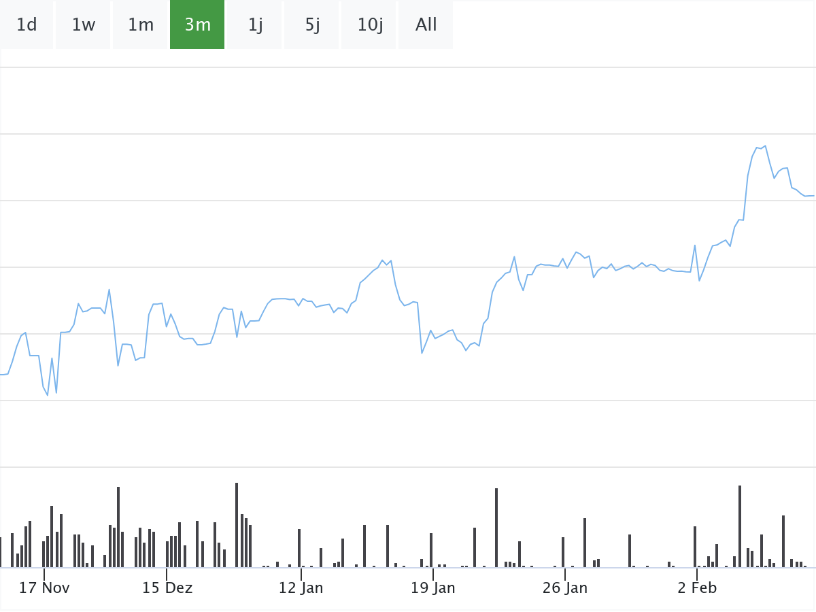
Task: Click the tall volume bar after 19 Jan
Action: point(496,528)
